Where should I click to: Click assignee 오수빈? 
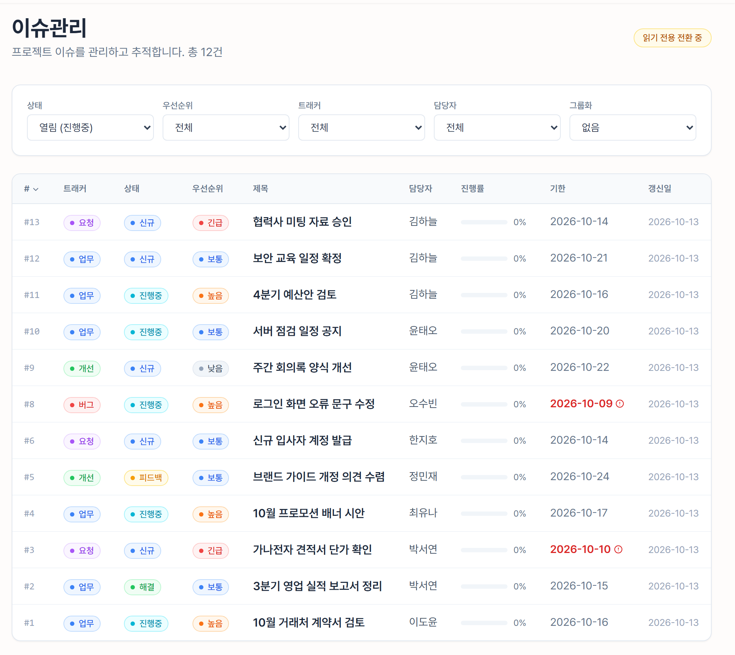coord(423,404)
